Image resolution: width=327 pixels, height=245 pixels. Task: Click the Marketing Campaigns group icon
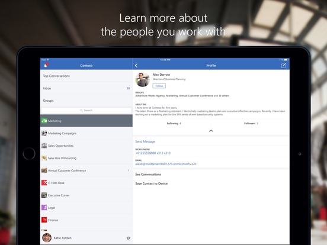click(x=44, y=133)
